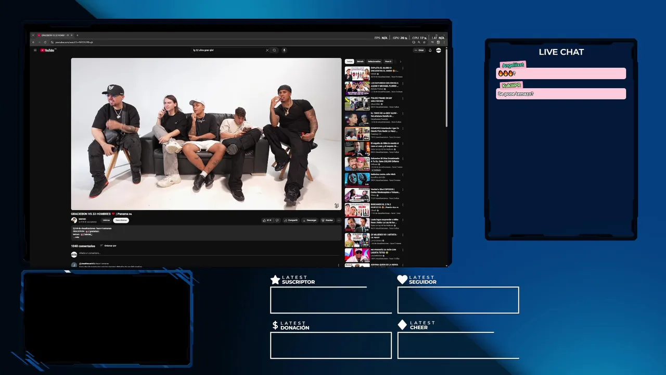Open the tab search dropdown arrow
This screenshot has width=666, height=375.
point(33,35)
